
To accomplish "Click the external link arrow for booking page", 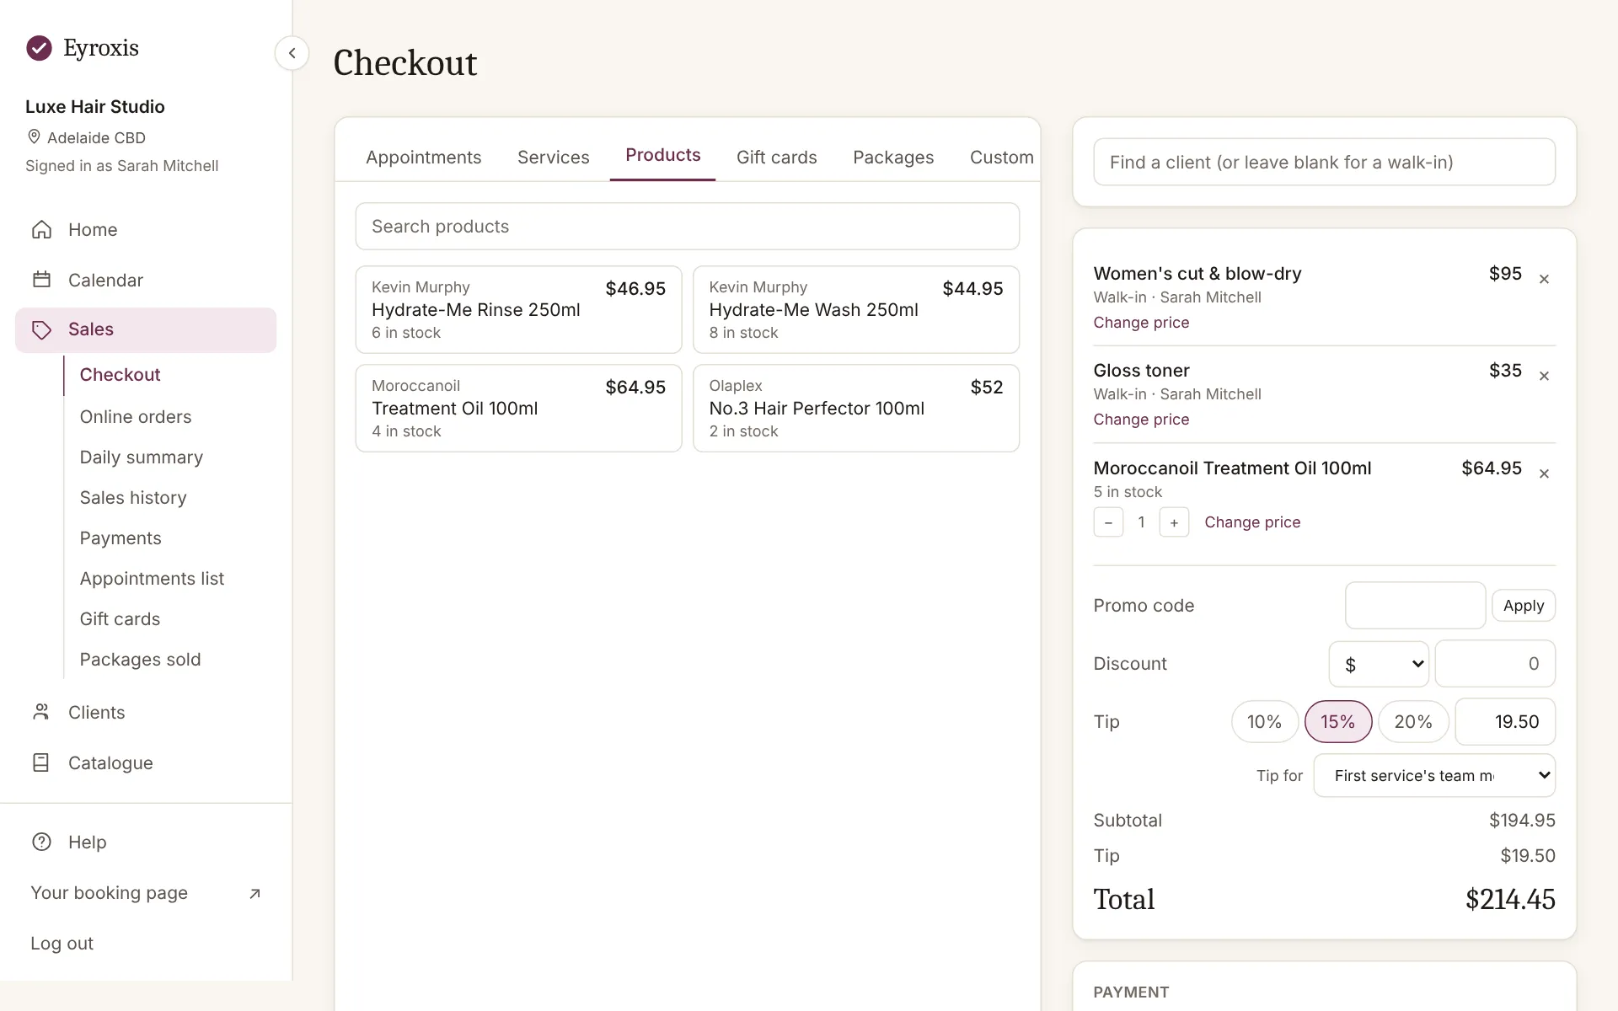I will (254, 893).
